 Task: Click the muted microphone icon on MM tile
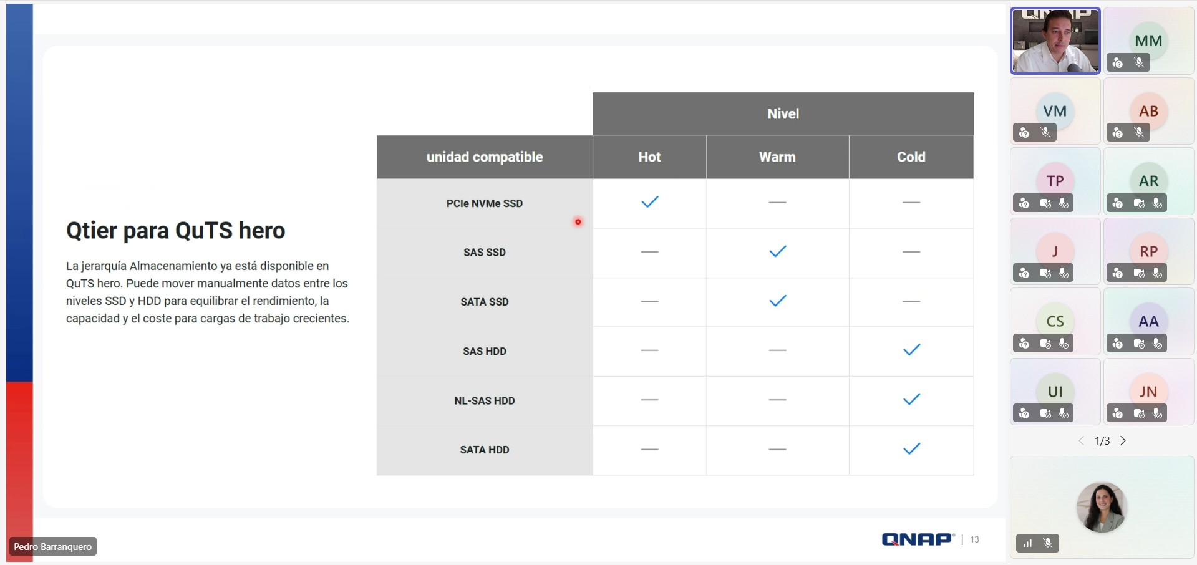pos(1139,63)
